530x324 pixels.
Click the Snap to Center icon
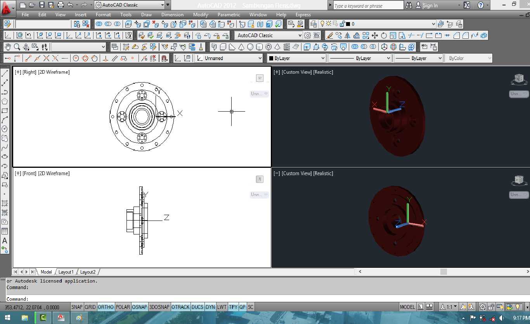coord(76,59)
